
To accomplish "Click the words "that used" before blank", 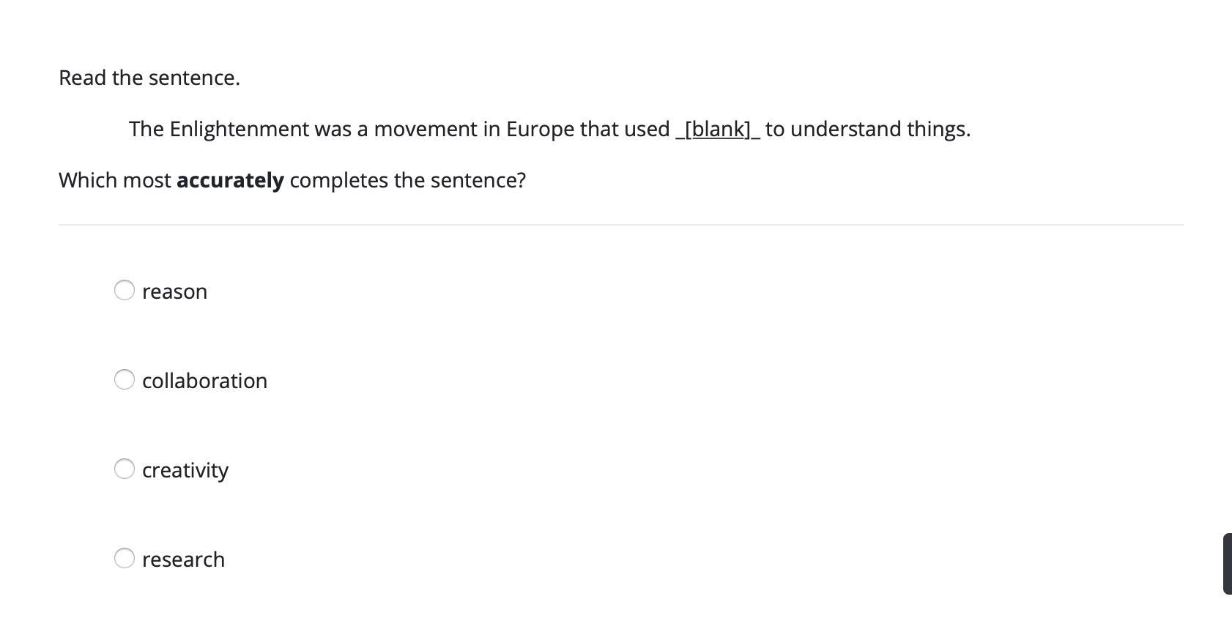I will point(625,129).
